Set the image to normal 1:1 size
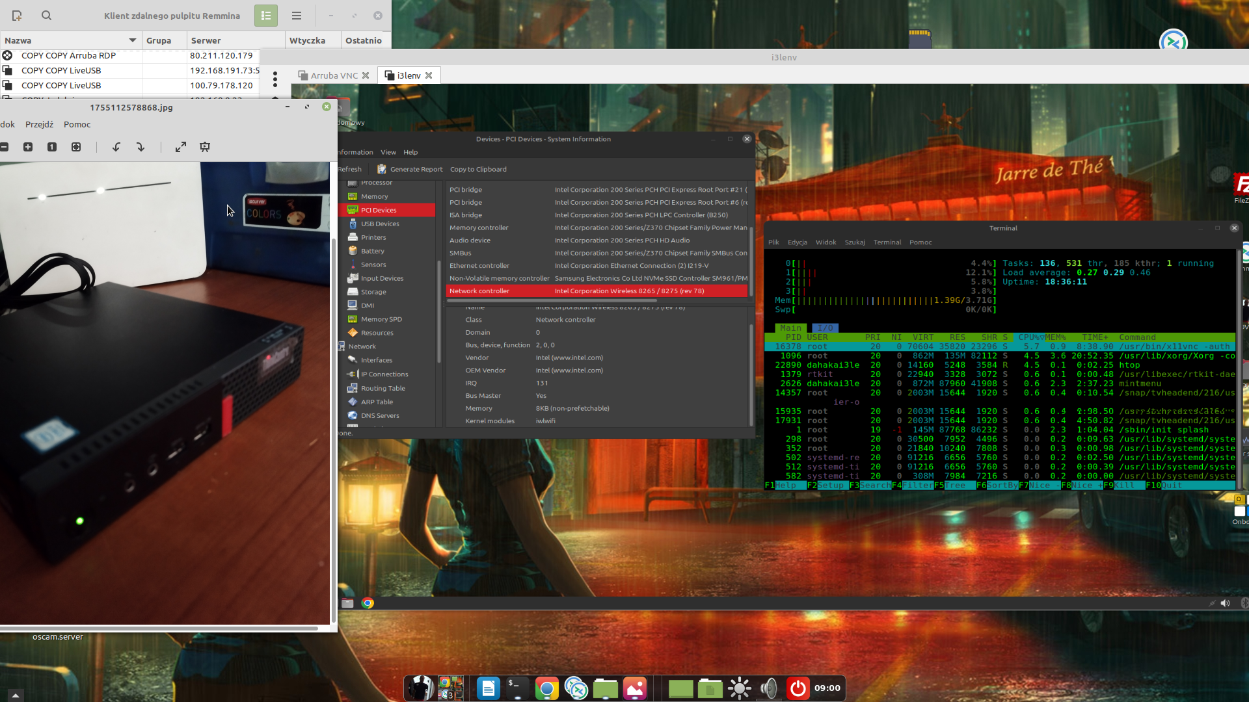Viewport: 1249px width, 702px height. [x=52, y=147]
